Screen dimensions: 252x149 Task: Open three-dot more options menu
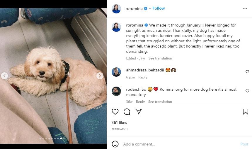pos(245,9)
